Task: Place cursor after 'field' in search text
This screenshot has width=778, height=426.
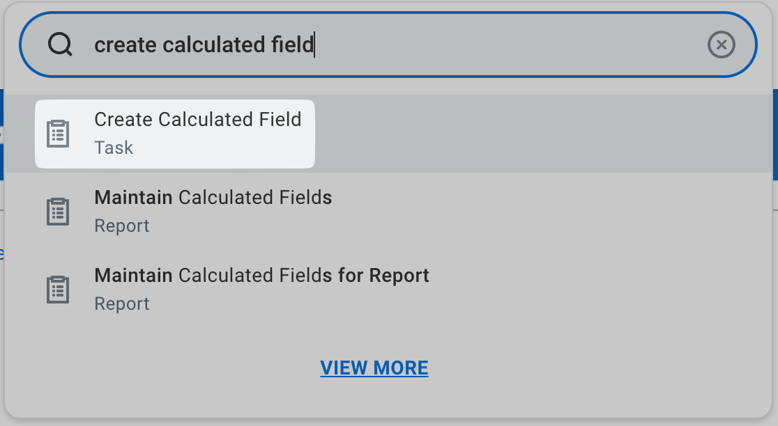Action: point(314,45)
